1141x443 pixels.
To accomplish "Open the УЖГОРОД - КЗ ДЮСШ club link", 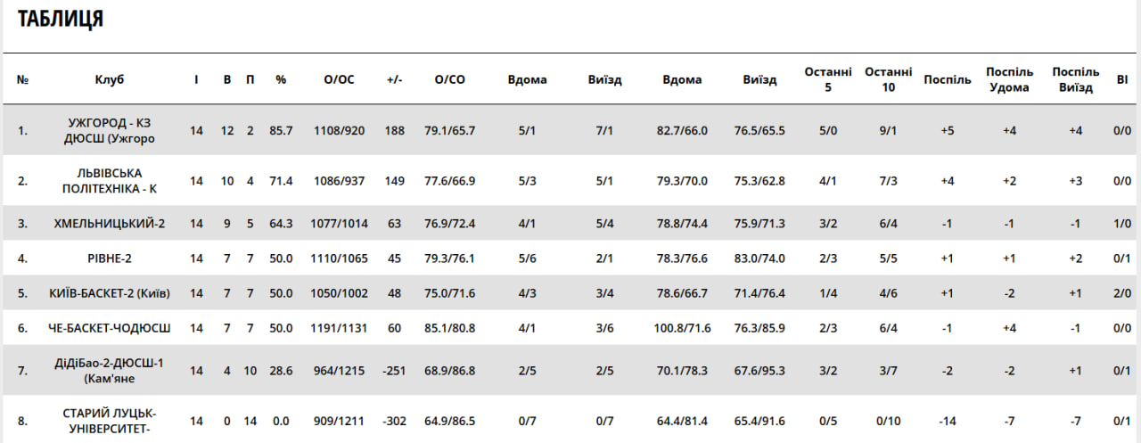I will click(x=110, y=130).
